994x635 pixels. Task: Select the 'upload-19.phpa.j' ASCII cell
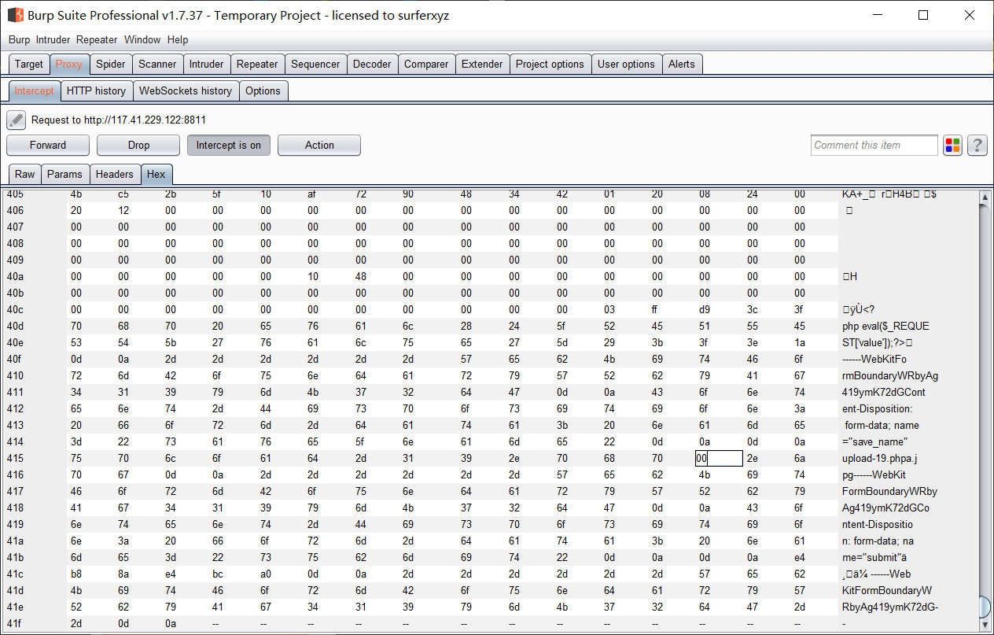pyautogui.click(x=879, y=458)
